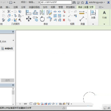Expand the Cut geometry dropdown arrow

click(12, 16)
